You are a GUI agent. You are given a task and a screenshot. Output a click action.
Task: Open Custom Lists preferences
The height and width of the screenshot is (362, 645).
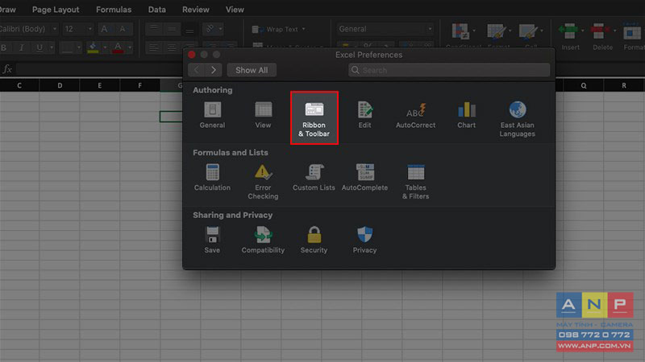point(314,177)
